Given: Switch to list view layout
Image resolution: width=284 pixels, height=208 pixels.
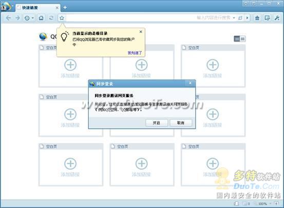Looking at the screenshot, I should 243,39.
